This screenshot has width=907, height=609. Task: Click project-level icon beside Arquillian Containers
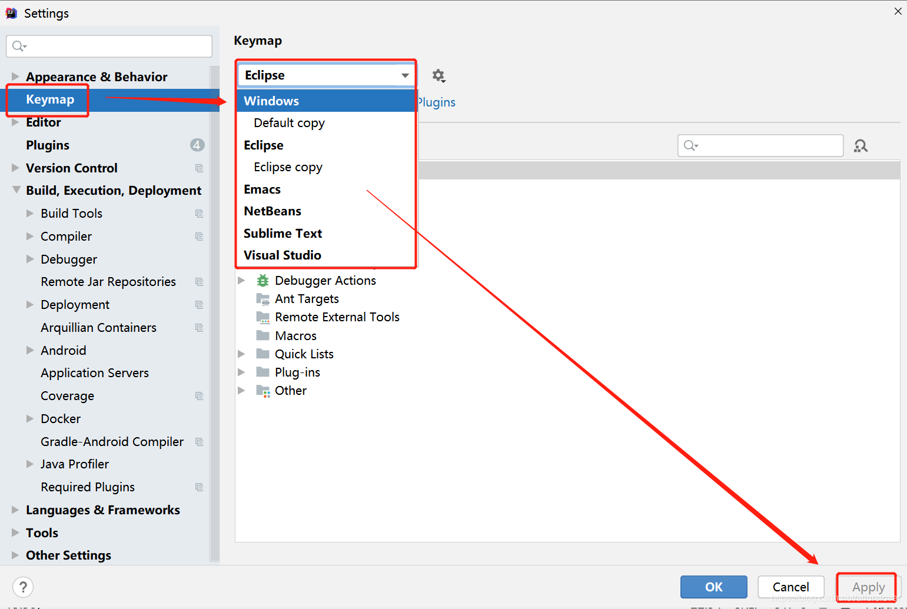[x=199, y=328]
